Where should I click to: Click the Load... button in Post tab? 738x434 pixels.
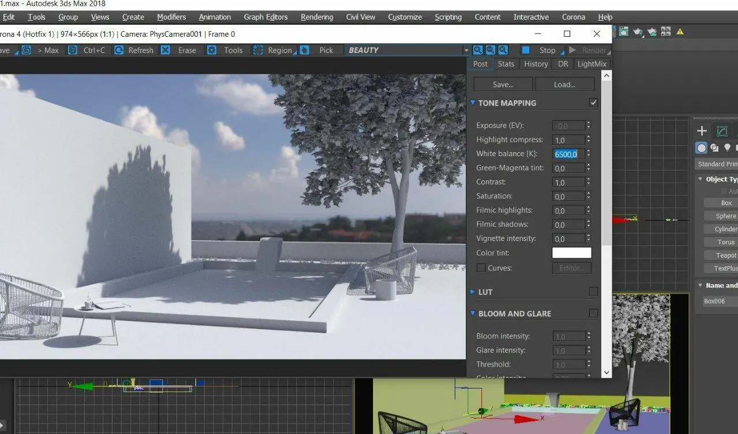[564, 84]
